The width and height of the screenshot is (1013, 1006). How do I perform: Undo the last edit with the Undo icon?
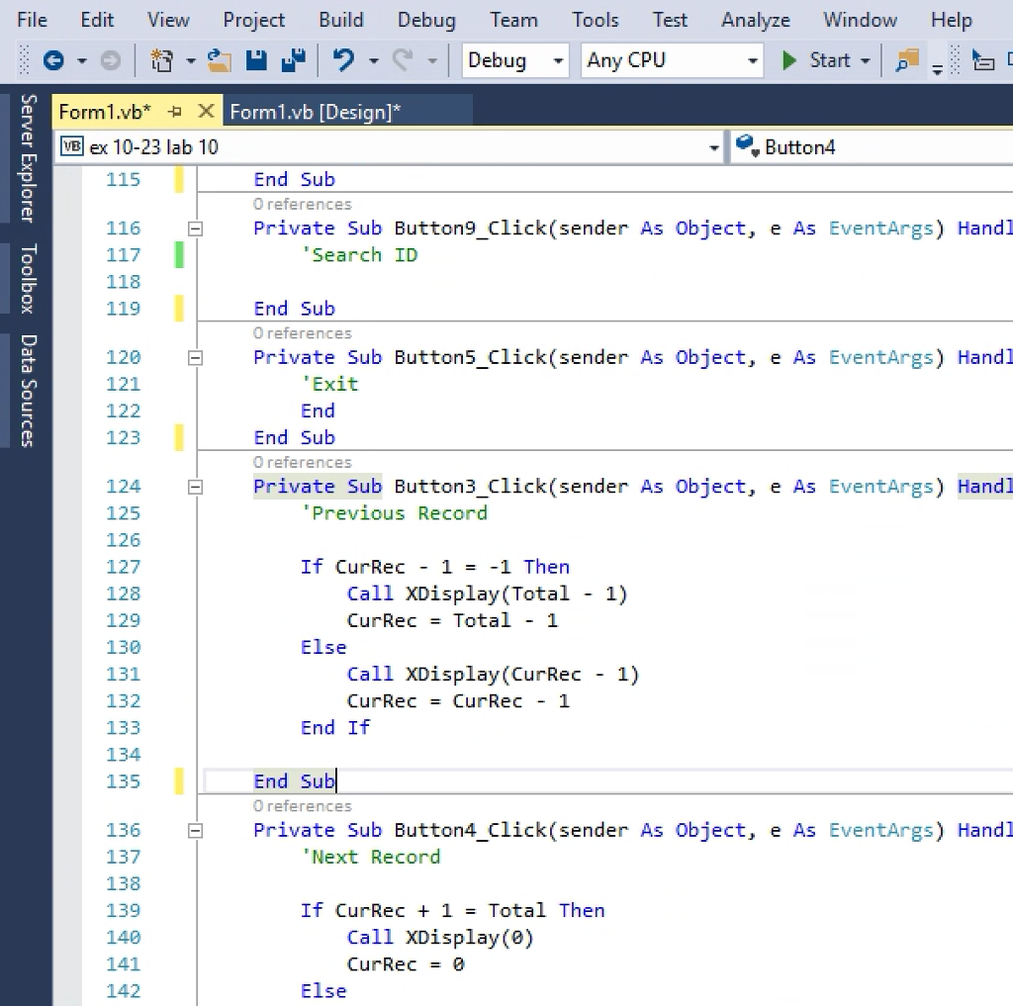coord(343,61)
